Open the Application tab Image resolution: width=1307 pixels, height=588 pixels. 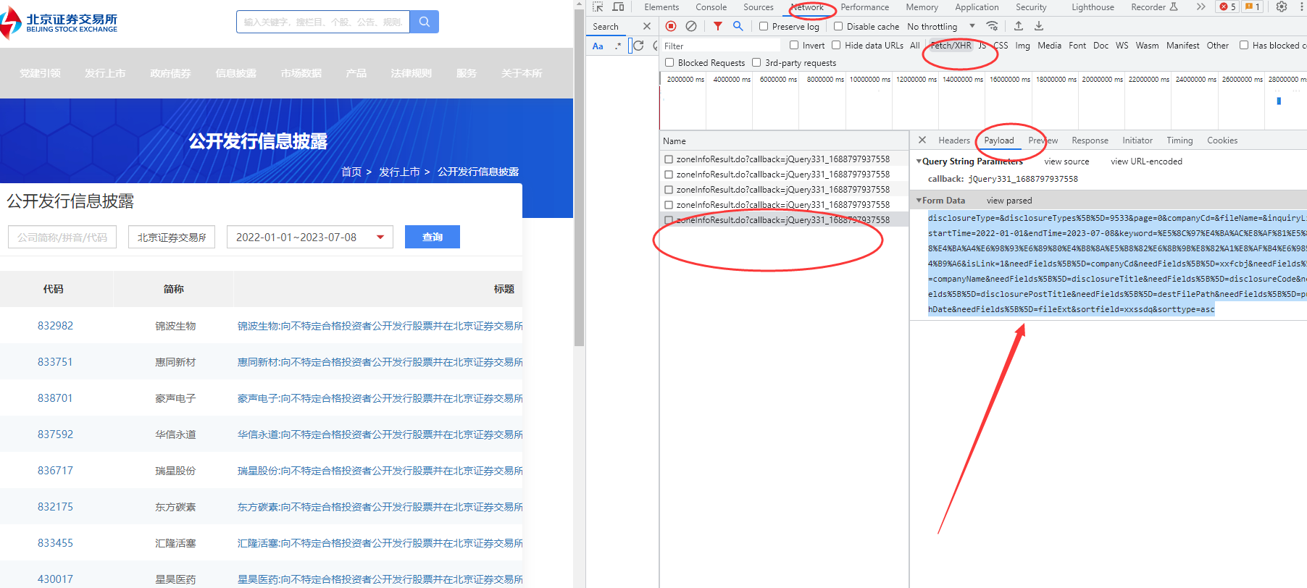pos(977,7)
